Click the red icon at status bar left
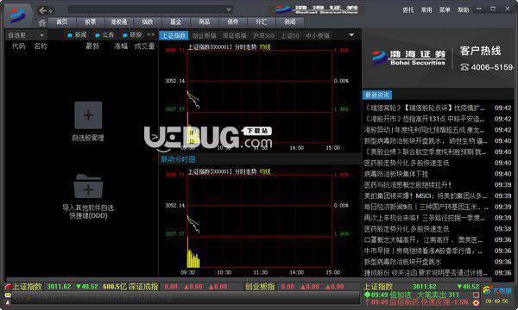This screenshot has height=310, width=518. pyautogui.click(x=8, y=287)
